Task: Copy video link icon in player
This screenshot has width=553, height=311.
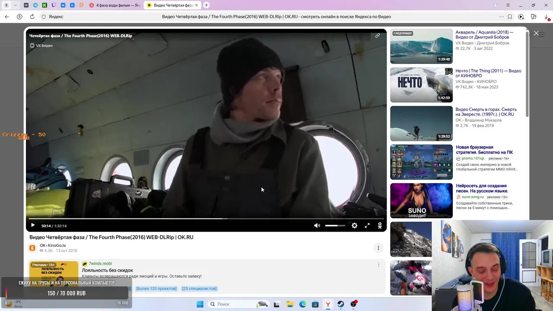Action: [378, 36]
